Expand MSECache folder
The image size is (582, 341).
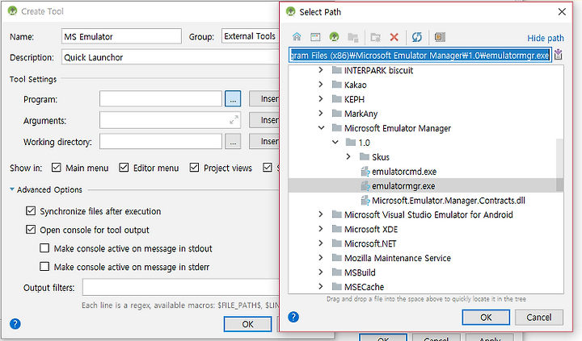(321, 286)
